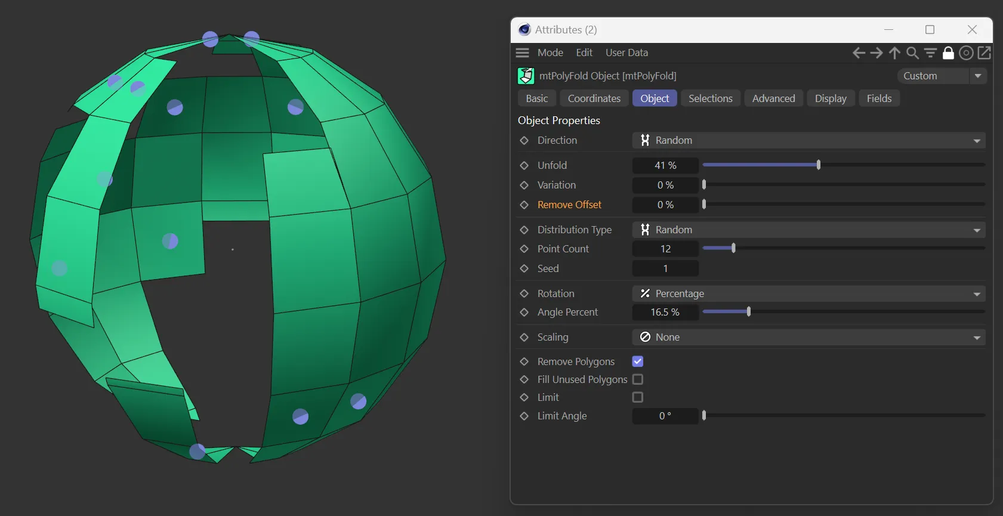
Task: Click the Unfold slider handle
Action: pyautogui.click(x=819, y=165)
